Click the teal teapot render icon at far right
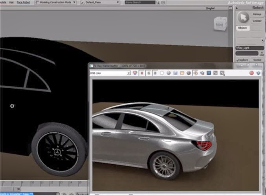Viewport: 266px width, 195px height. point(259,73)
